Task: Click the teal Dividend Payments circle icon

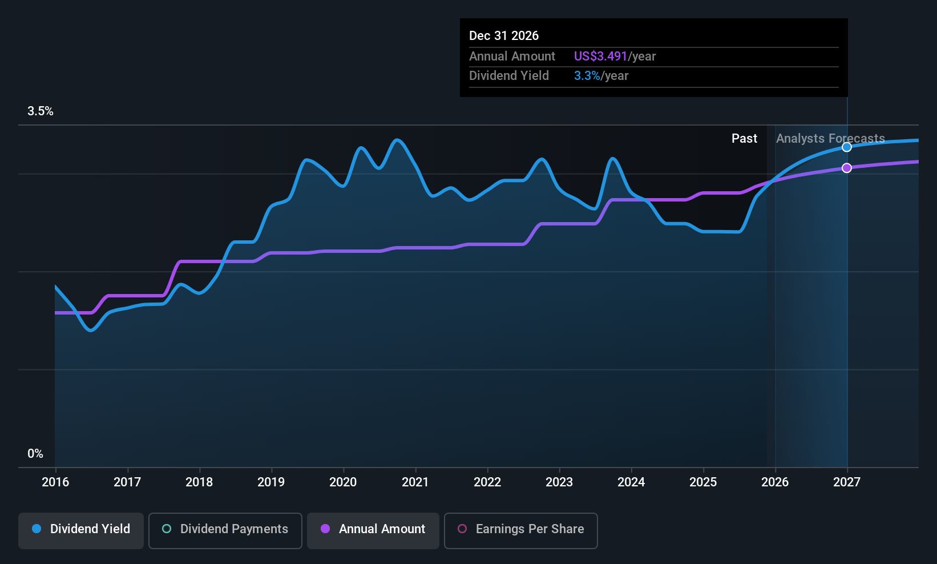Action: tap(166, 529)
